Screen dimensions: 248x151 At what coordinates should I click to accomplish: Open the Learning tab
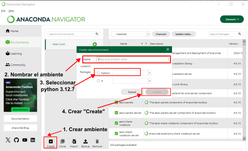(x=21, y=53)
